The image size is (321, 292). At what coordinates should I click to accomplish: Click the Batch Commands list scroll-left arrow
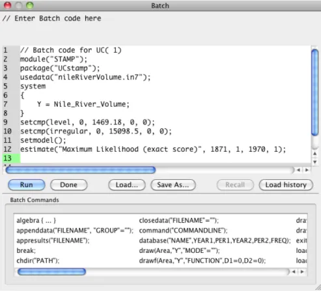pos(294,272)
